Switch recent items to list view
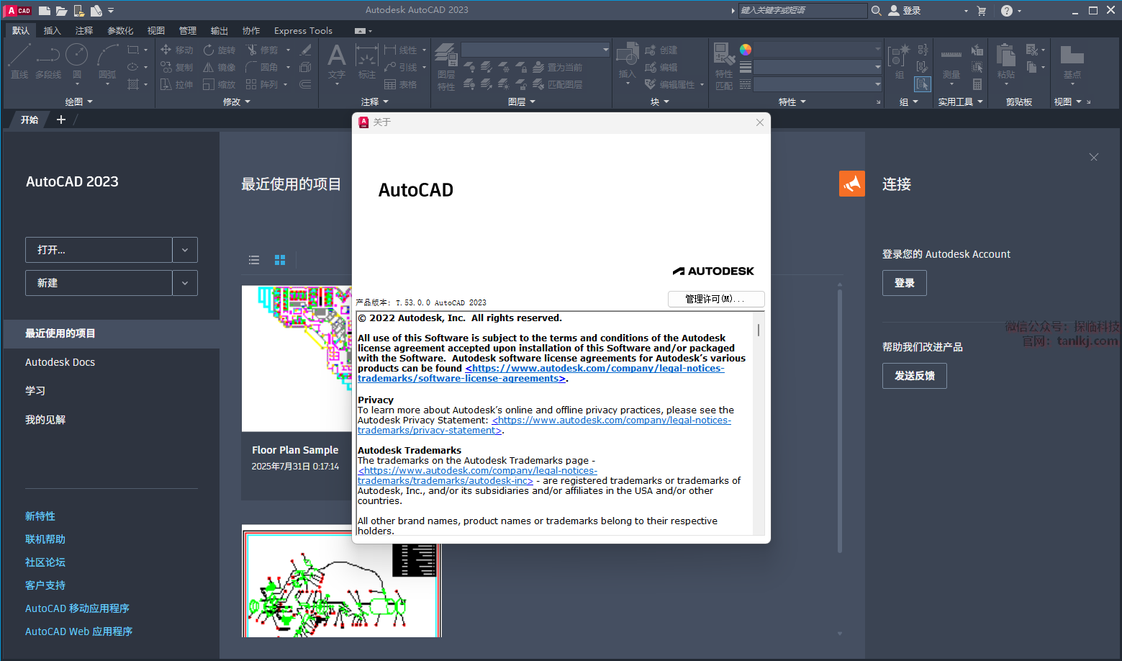The image size is (1122, 661). [254, 260]
